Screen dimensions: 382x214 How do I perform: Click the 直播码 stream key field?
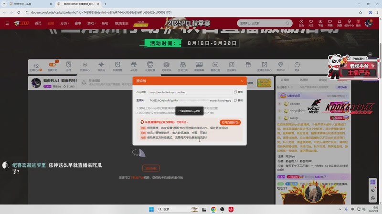(190, 100)
